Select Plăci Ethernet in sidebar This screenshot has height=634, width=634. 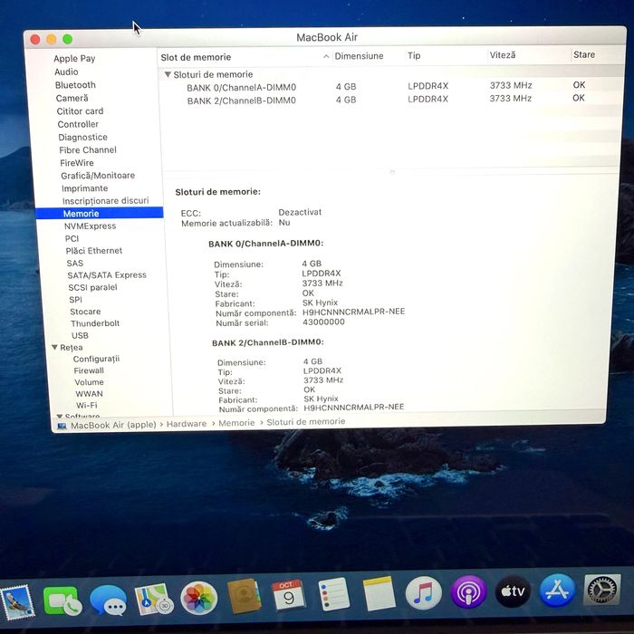94,251
